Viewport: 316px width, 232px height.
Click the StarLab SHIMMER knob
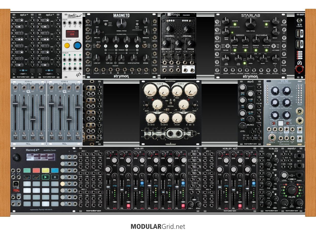coord(234,40)
